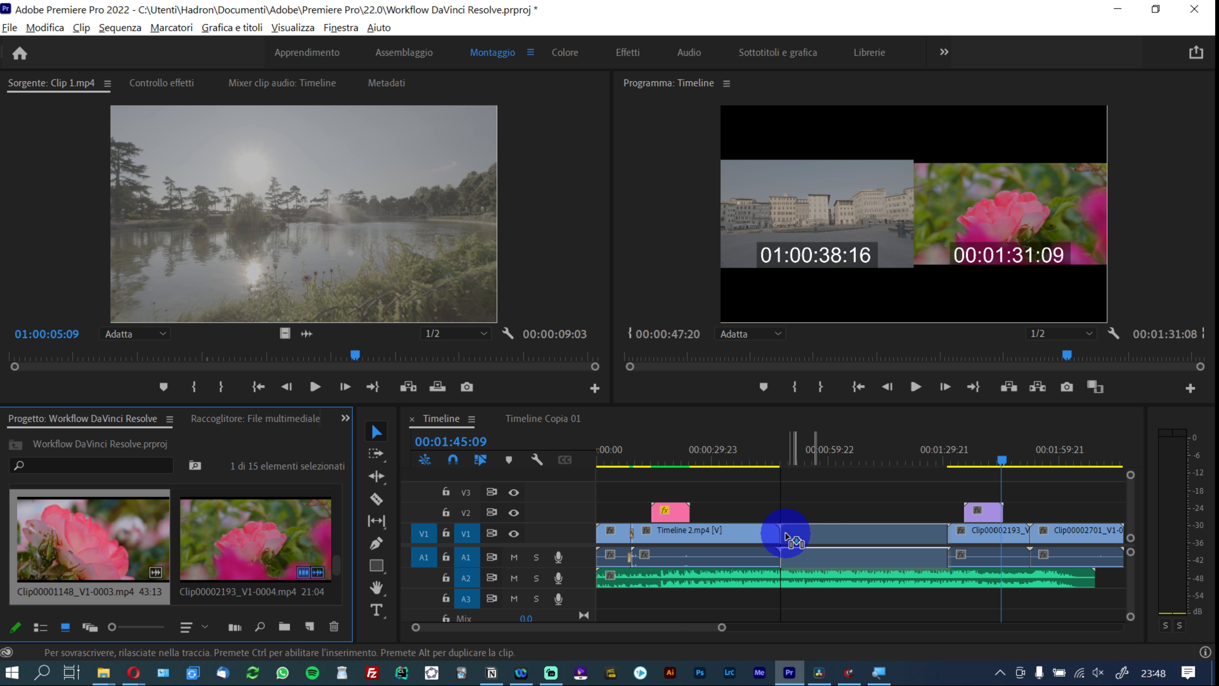
Task: Click Extract button in Program monitor
Action: [1037, 387]
